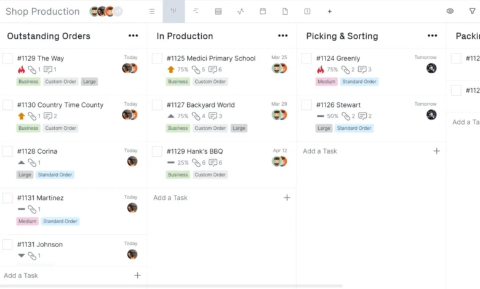The image size is (480, 289).
Task: Check the #1129 The Way checkbox
Action: pos(7,58)
